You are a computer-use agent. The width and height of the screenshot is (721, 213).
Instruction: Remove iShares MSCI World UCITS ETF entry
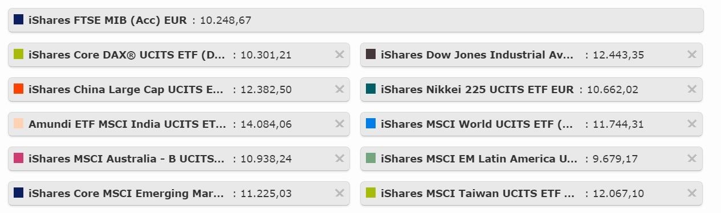tap(692, 124)
